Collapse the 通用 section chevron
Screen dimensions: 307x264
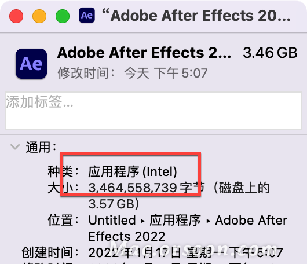coord(15,147)
